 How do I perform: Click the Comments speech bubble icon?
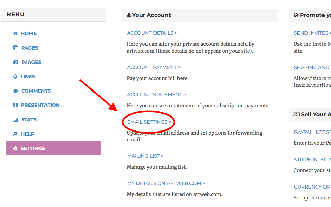tap(16, 91)
